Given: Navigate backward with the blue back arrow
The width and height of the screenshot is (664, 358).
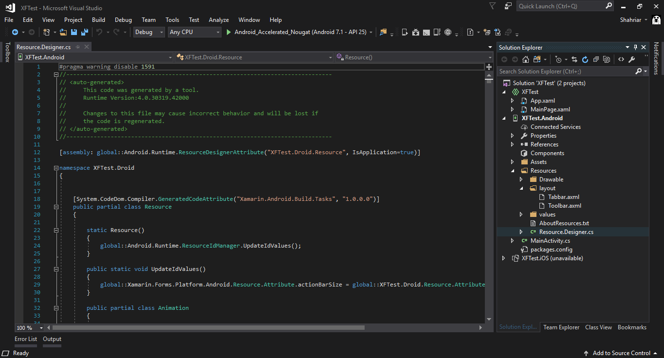Looking at the screenshot, I should point(15,32).
